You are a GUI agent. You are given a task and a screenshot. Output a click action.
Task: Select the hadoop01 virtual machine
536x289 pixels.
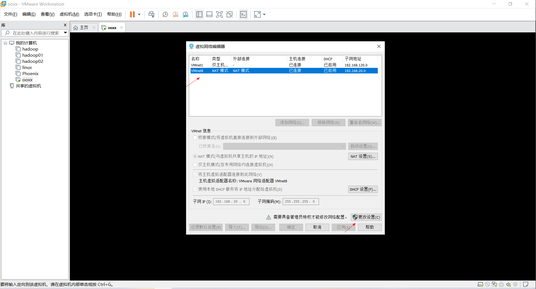pos(32,55)
